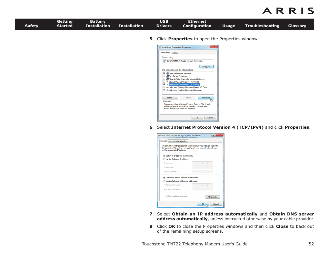
Task: Select Internet Protocol Version 4 (TCP/IPv4) row
Action: (184, 85)
